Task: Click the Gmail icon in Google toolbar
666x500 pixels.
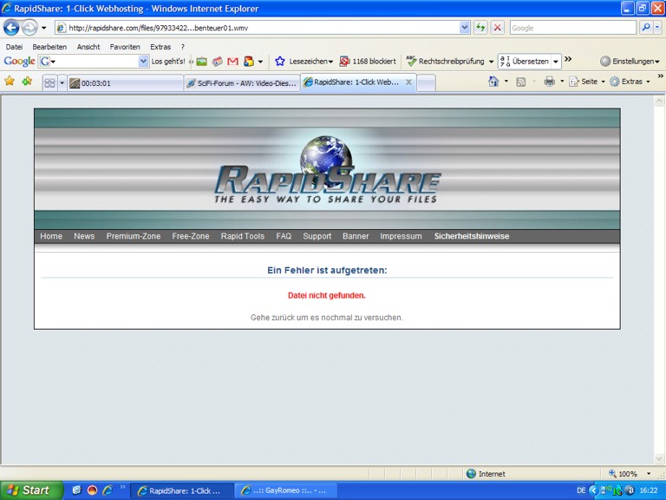Action: [232, 62]
